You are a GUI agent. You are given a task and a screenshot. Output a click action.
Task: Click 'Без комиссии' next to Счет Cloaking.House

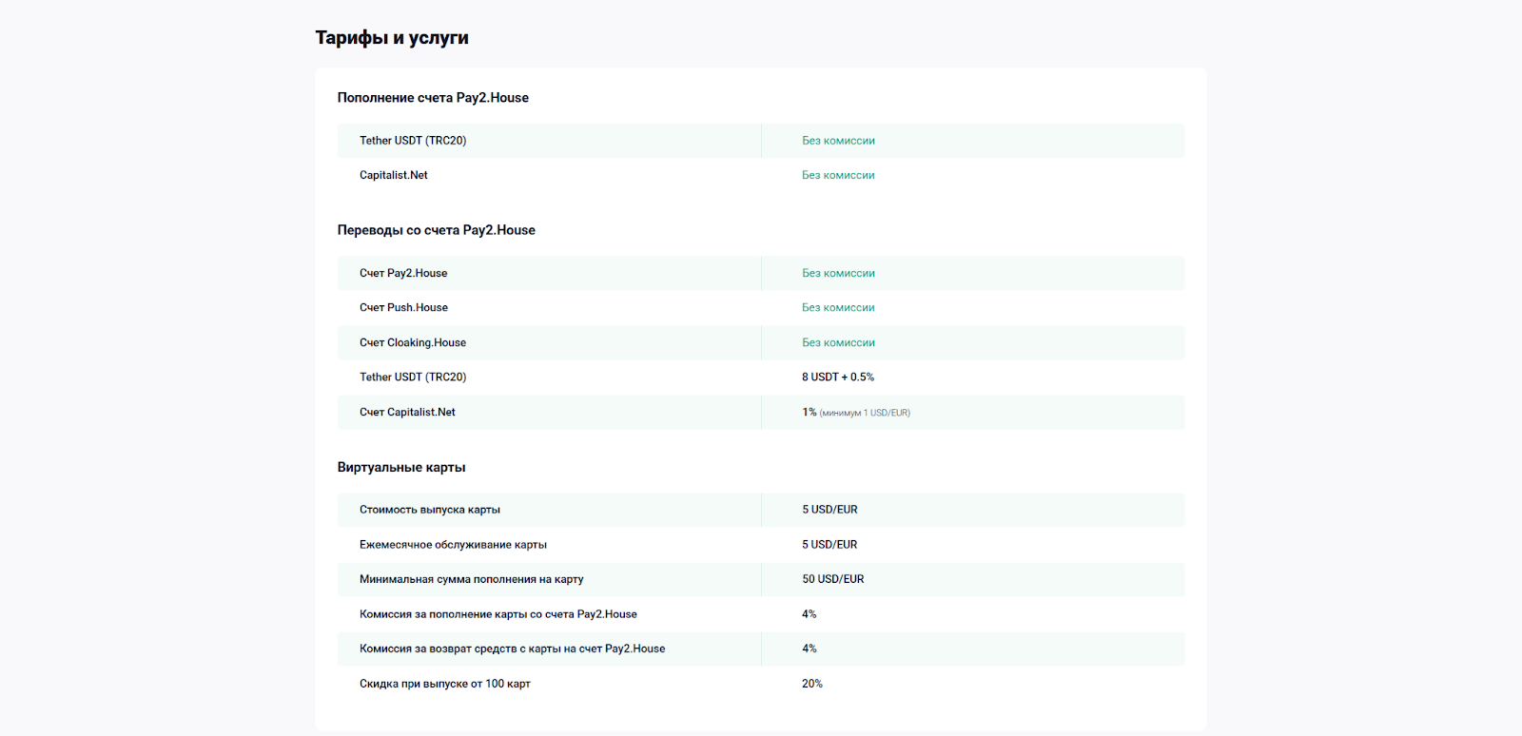pyautogui.click(x=838, y=342)
